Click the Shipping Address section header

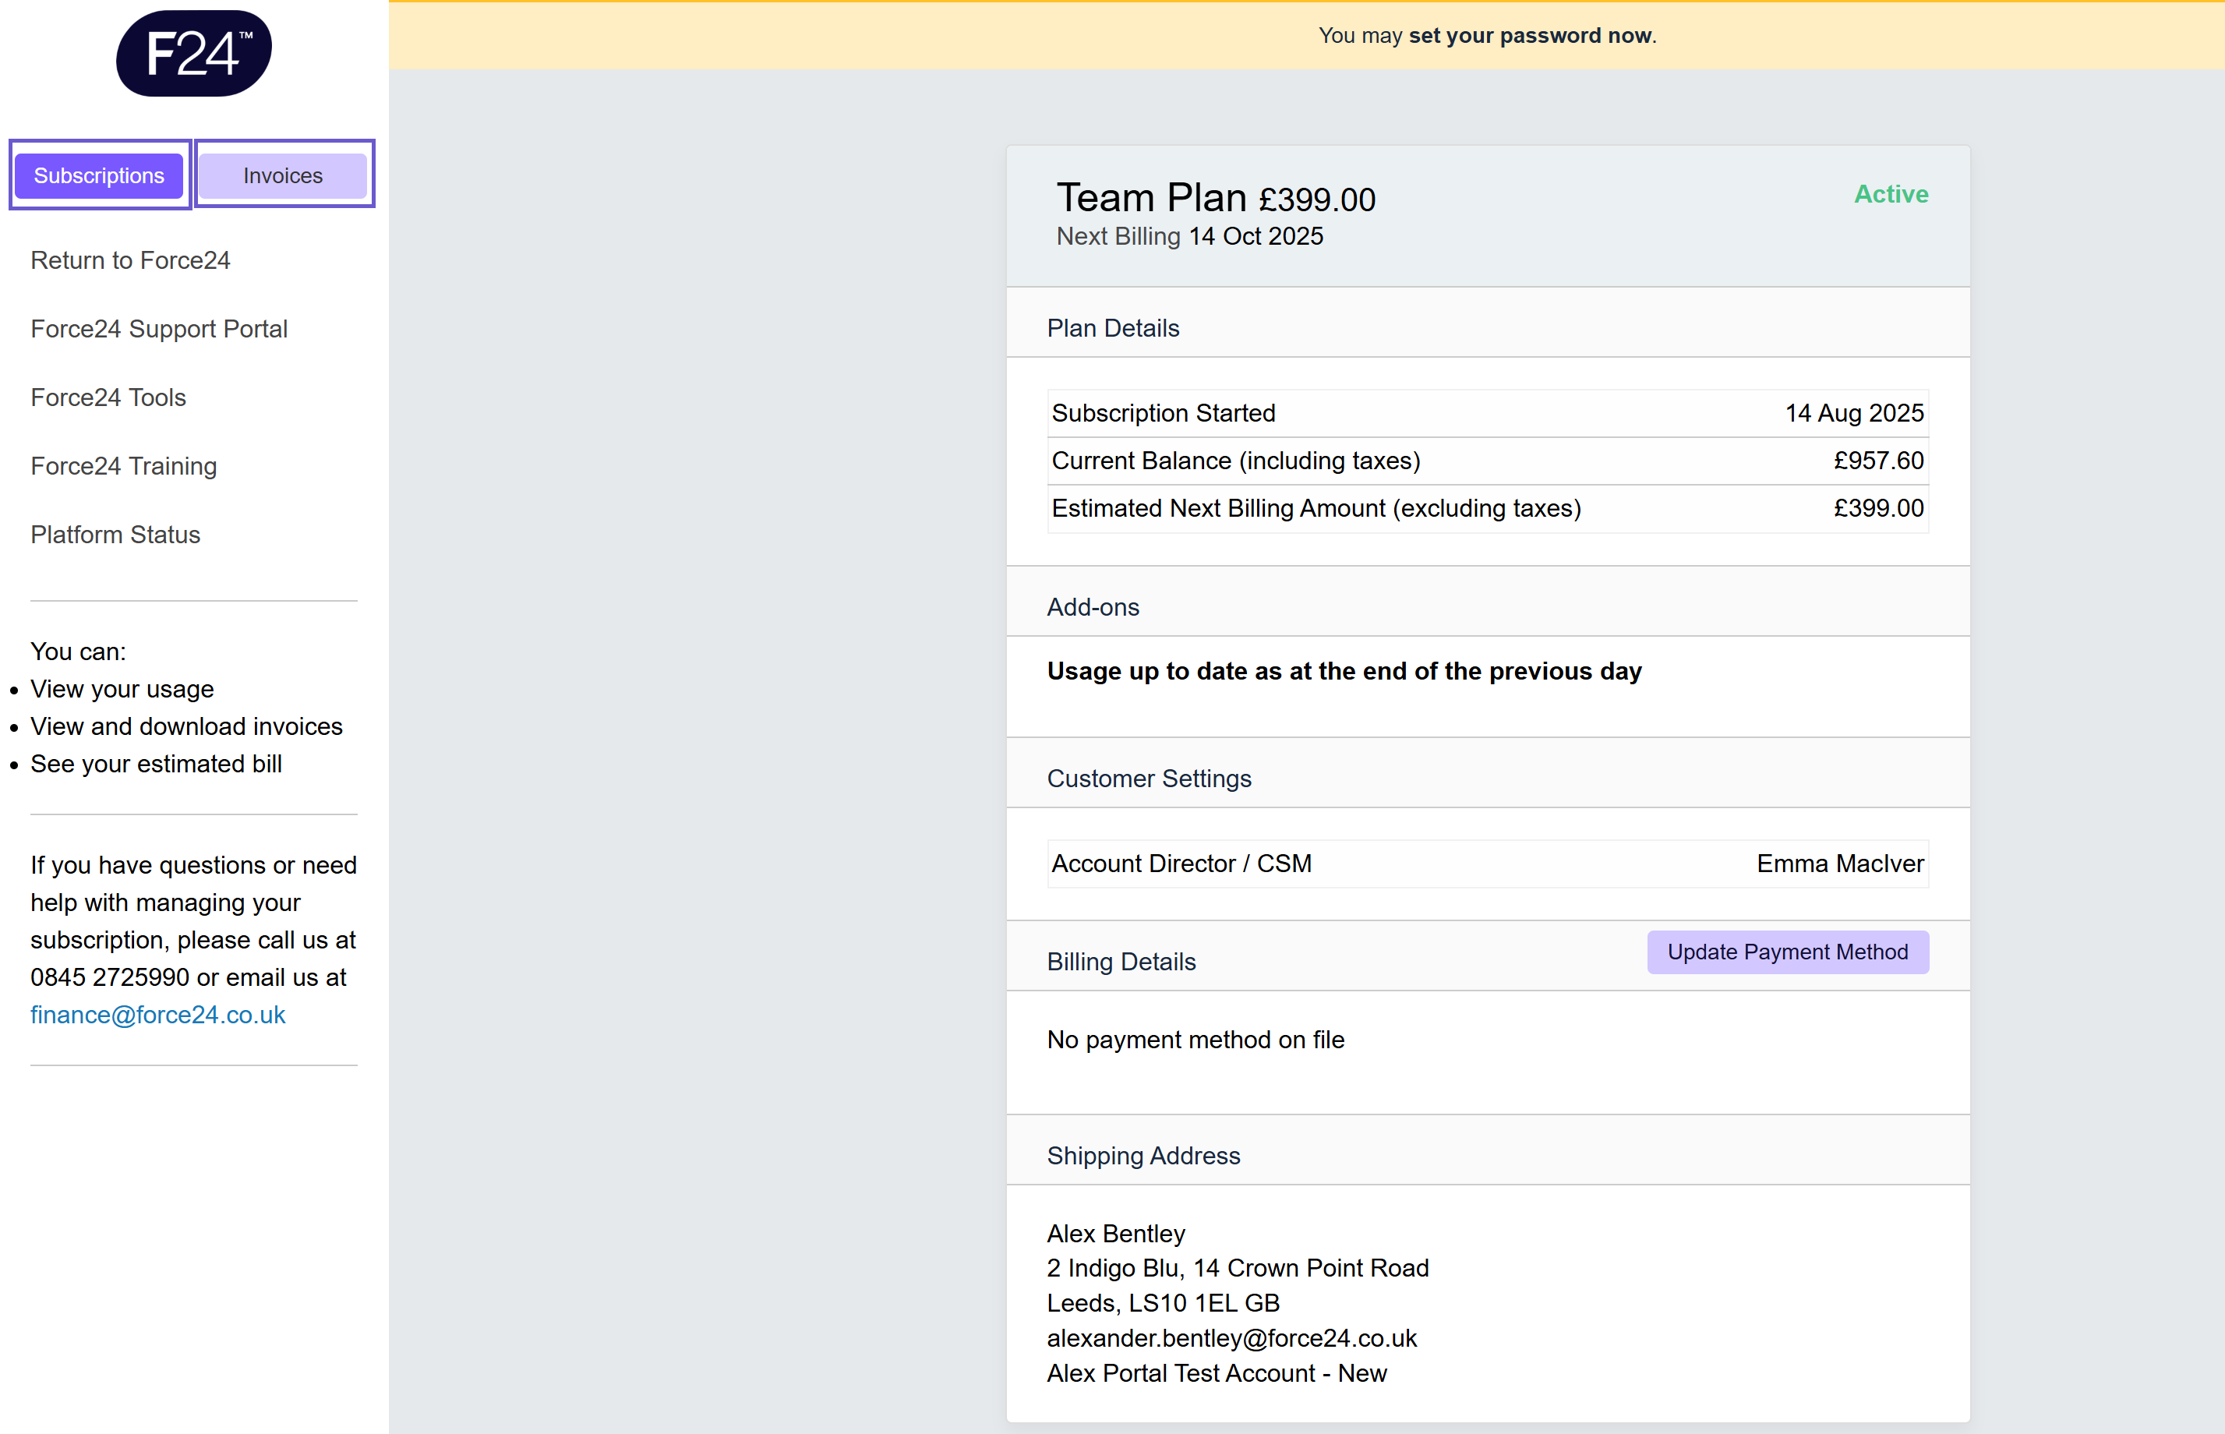click(1143, 1156)
